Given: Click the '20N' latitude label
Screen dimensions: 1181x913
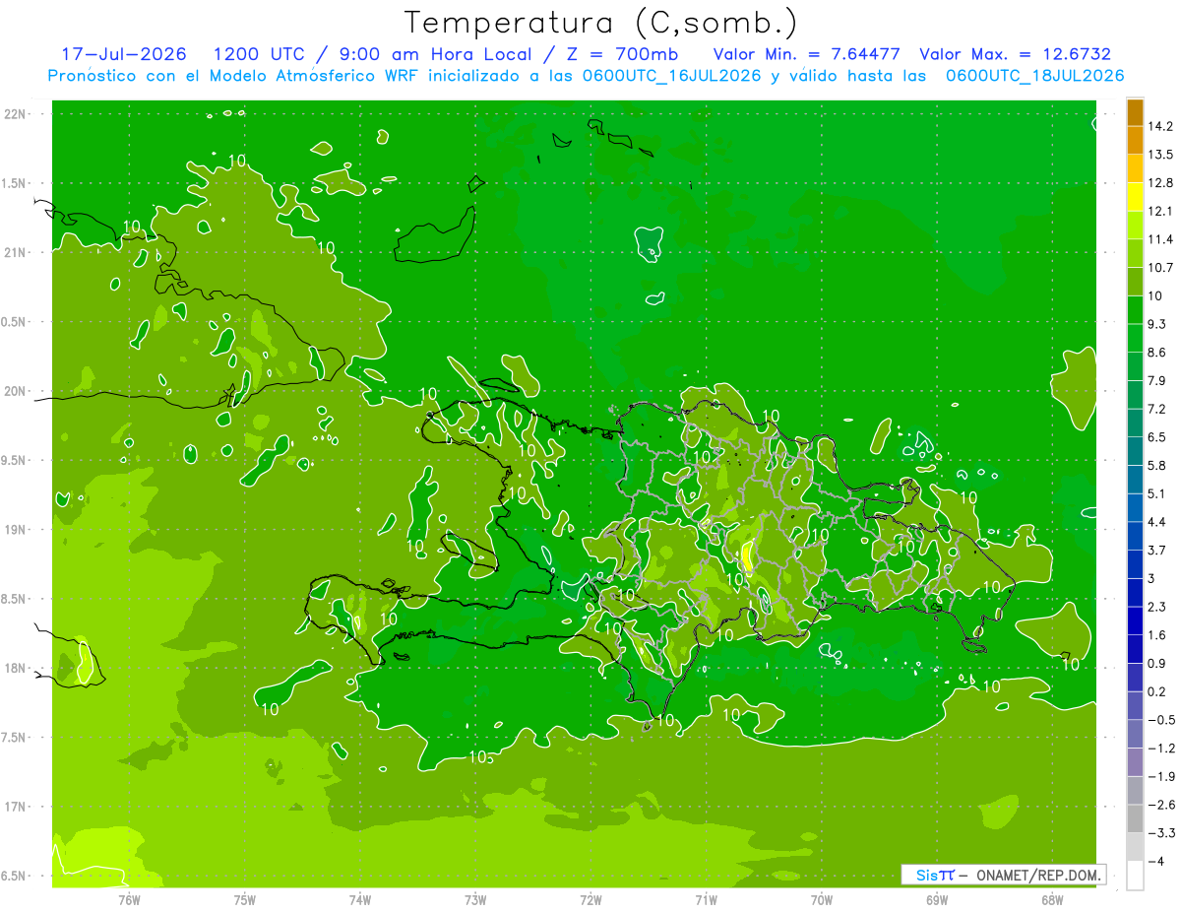Looking at the screenshot, I should pyautogui.click(x=15, y=392).
